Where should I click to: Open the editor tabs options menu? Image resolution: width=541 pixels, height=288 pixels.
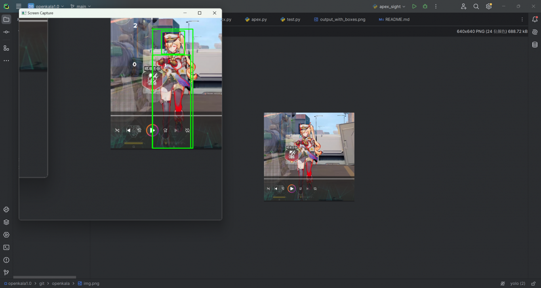coord(522,19)
